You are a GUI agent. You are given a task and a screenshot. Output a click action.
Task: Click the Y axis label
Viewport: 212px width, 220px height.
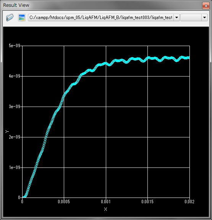pyautogui.click(x=7, y=131)
